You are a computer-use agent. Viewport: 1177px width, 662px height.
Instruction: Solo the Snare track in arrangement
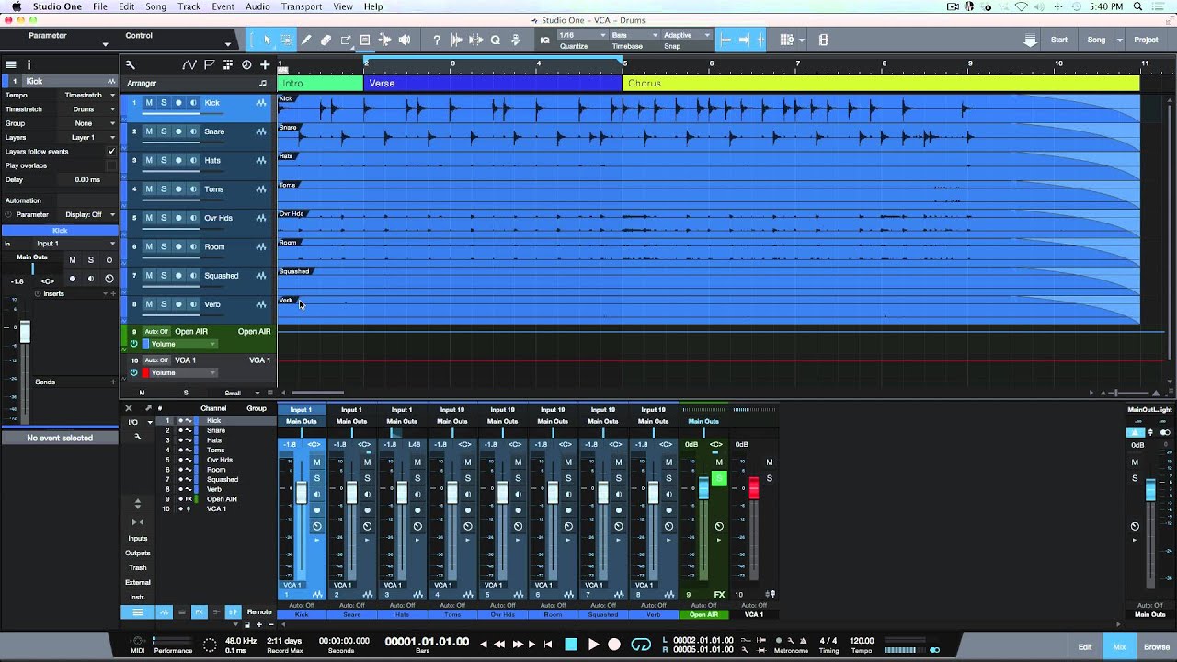point(164,131)
